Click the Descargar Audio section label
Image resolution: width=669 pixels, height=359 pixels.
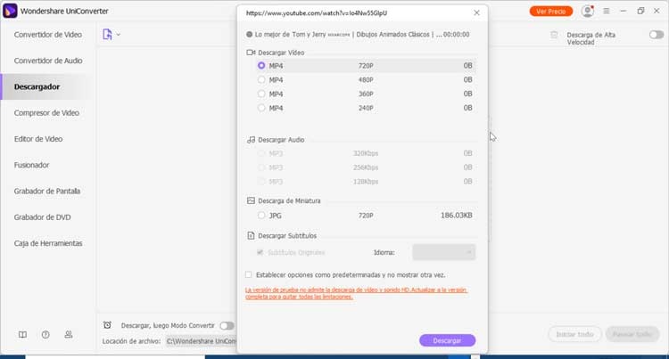281,140
